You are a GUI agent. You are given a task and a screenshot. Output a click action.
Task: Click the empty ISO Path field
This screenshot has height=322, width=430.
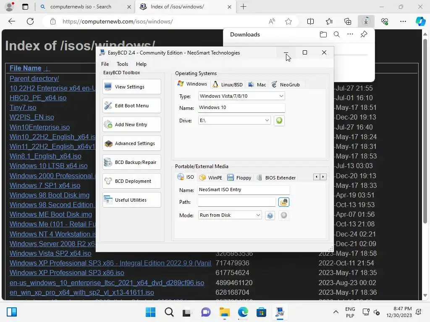(237, 202)
